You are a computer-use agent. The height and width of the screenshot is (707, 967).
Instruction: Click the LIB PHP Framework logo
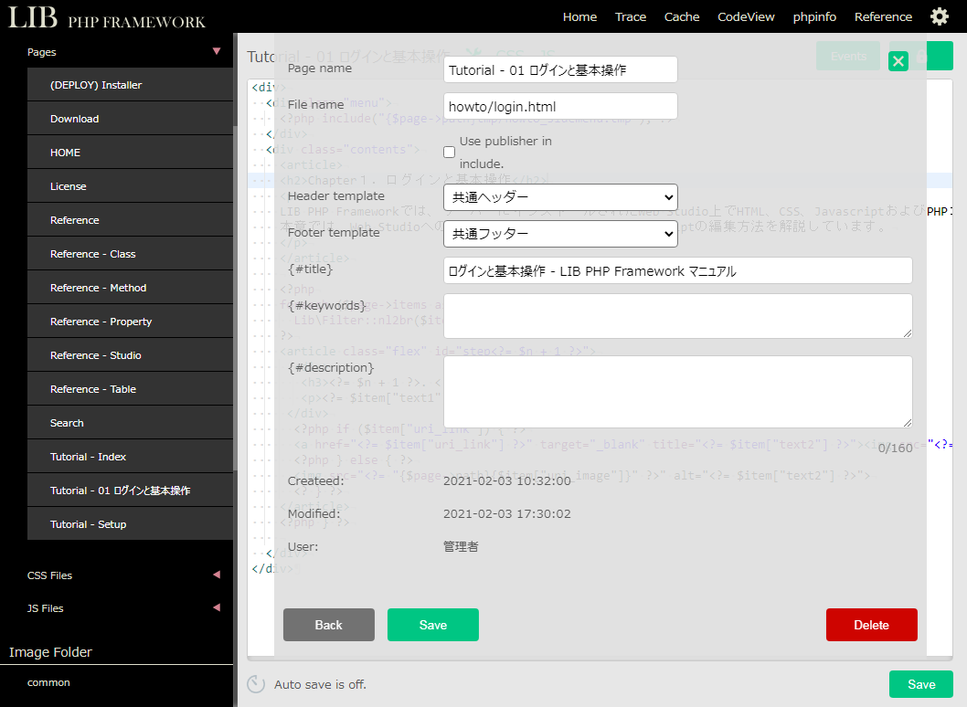107,18
